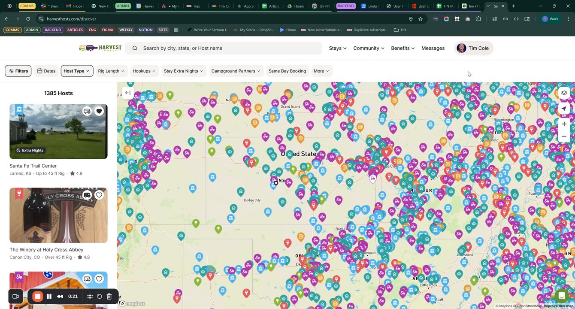Favorite The Winery at Holy Cross Abbey

99,195
